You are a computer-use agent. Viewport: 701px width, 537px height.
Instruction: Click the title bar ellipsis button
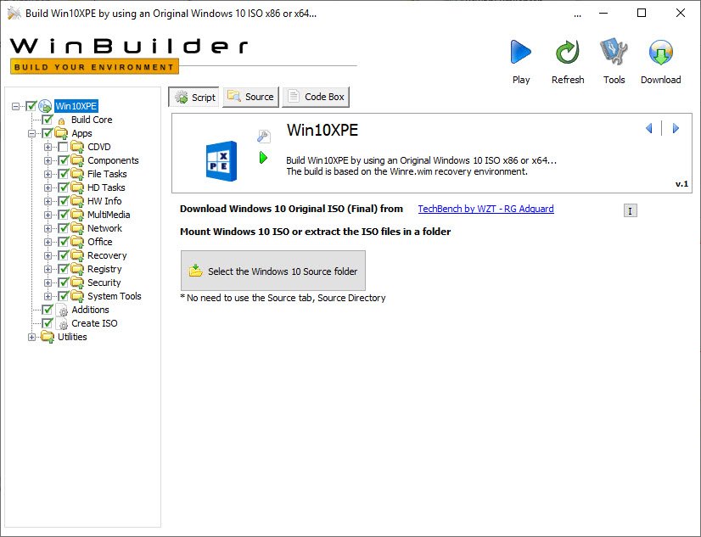coord(578,14)
